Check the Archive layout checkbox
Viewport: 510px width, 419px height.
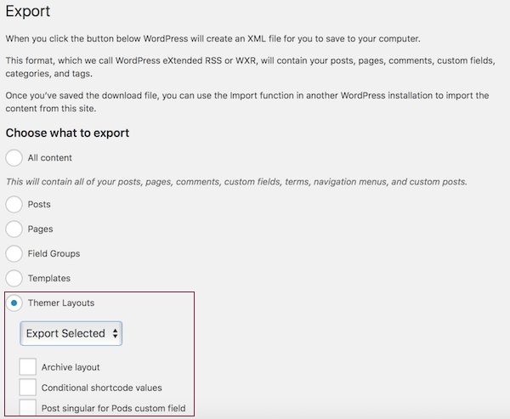click(28, 367)
